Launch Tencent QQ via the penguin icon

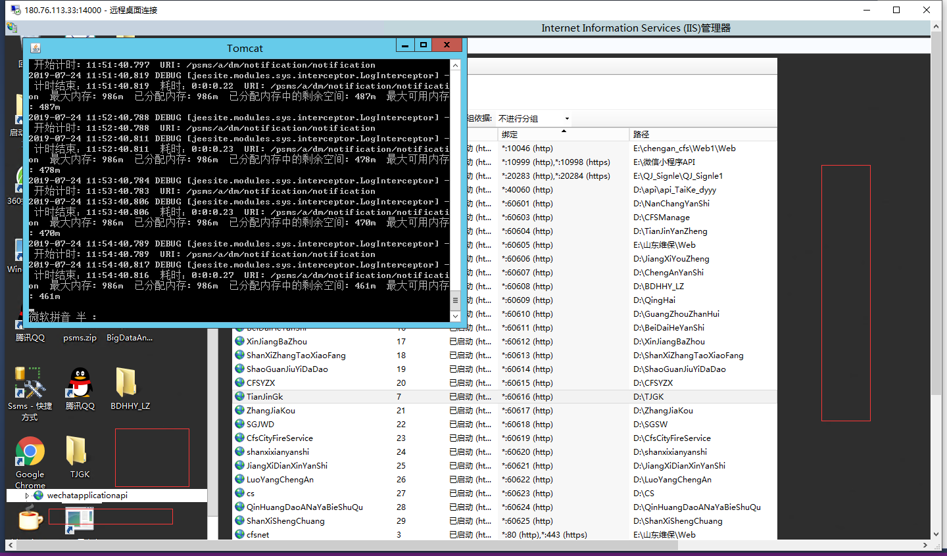coord(80,383)
